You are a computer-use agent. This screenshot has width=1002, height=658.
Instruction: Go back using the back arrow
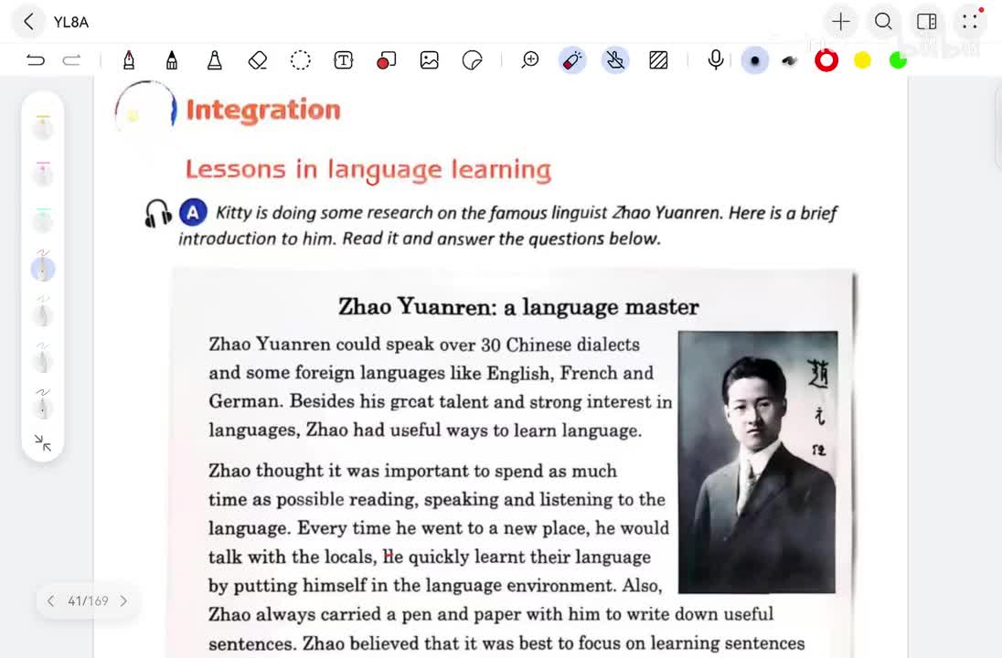(x=28, y=22)
